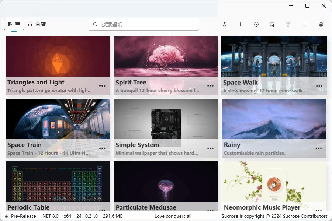Click the 'Particulate Medusae' title text
The height and width of the screenshot is (221, 332).
tap(146, 207)
